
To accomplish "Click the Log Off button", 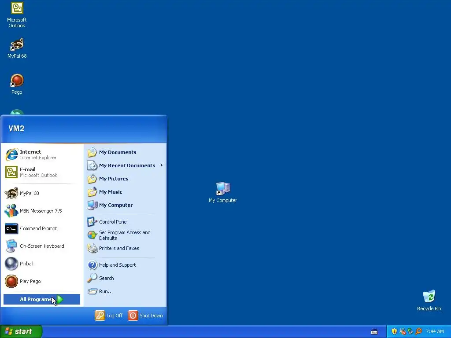I will click(109, 316).
